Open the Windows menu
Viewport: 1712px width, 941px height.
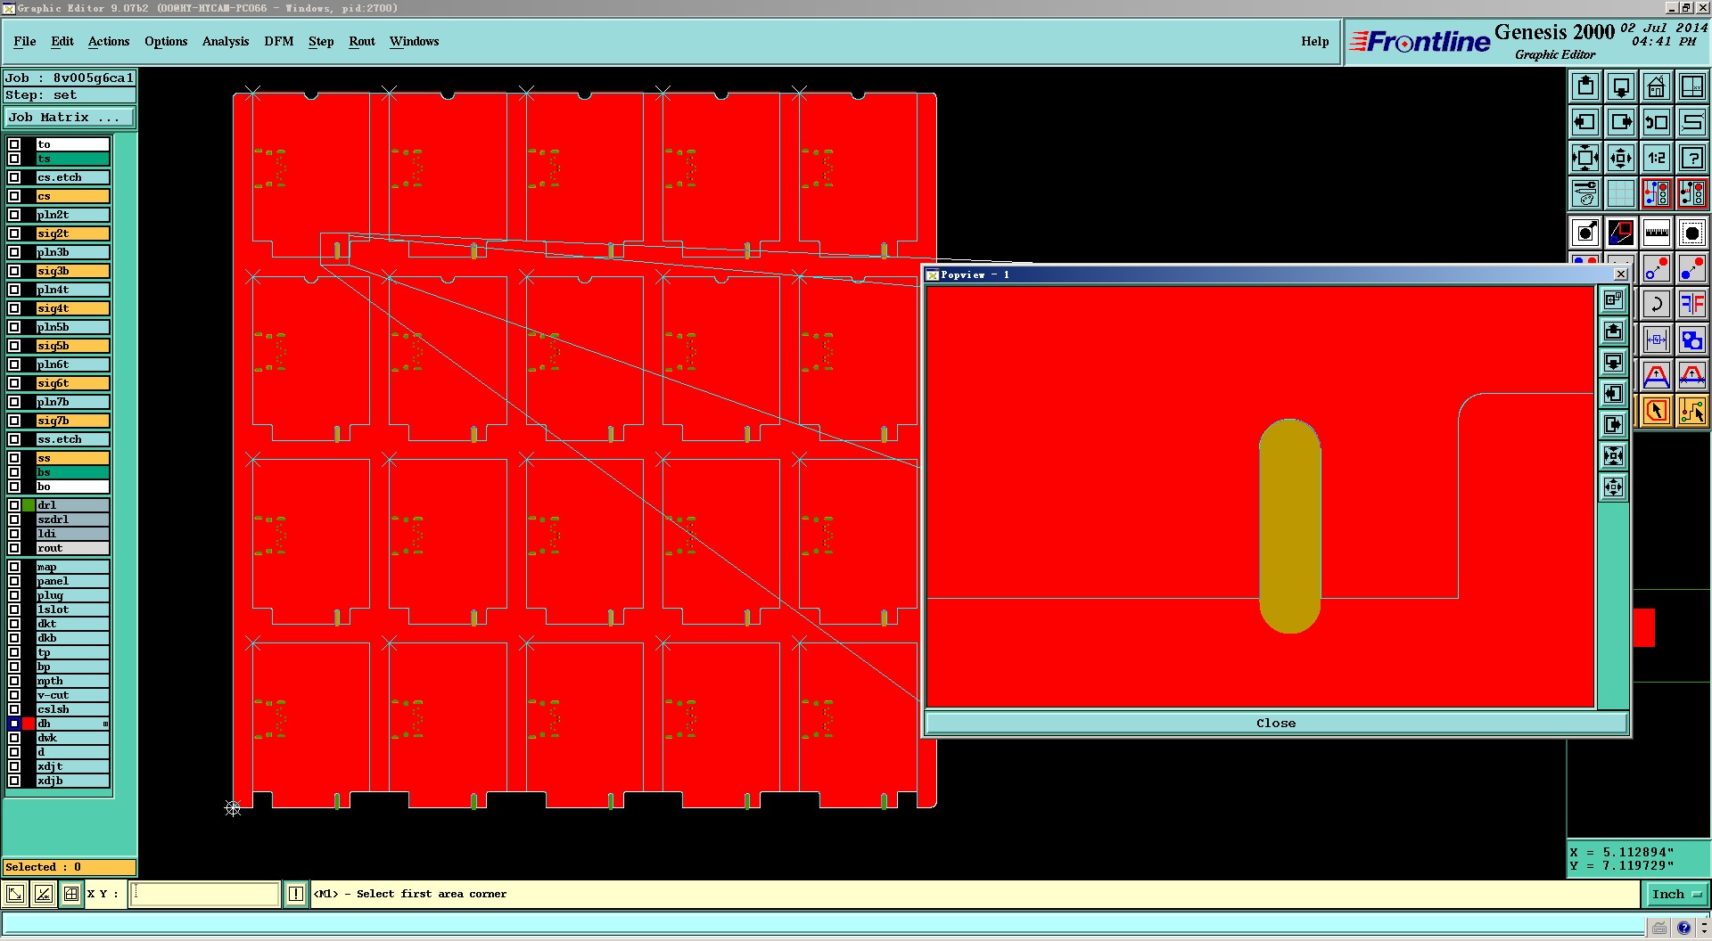(x=414, y=41)
